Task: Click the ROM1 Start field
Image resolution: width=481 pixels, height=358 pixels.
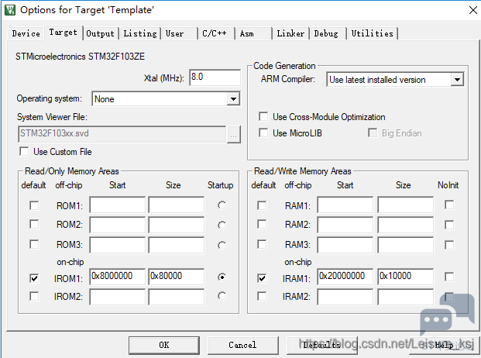Action: tap(118, 205)
